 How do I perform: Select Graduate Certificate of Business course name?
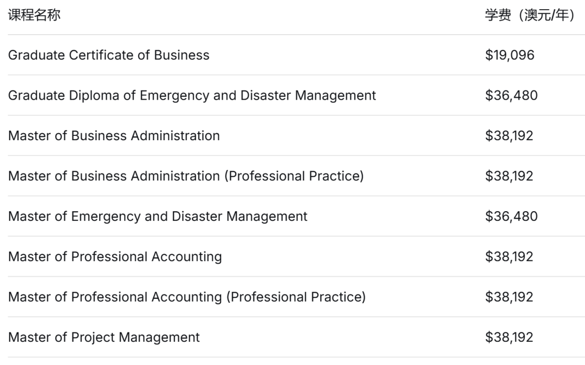(x=108, y=55)
